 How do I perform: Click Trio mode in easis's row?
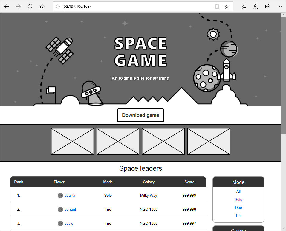108,223
